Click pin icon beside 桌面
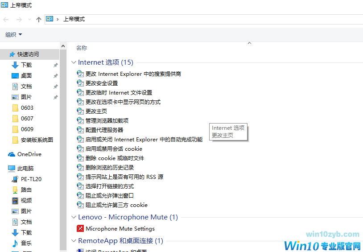Viewport: 363px width, 252px height. 56,76
